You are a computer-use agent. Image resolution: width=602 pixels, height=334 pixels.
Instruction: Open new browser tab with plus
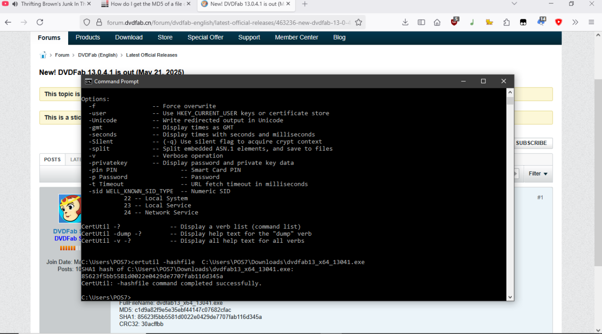click(x=305, y=4)
